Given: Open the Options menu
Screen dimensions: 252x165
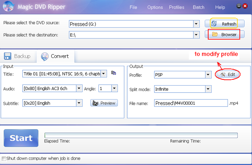Looking at the screenshot, I should coord(155,7).
